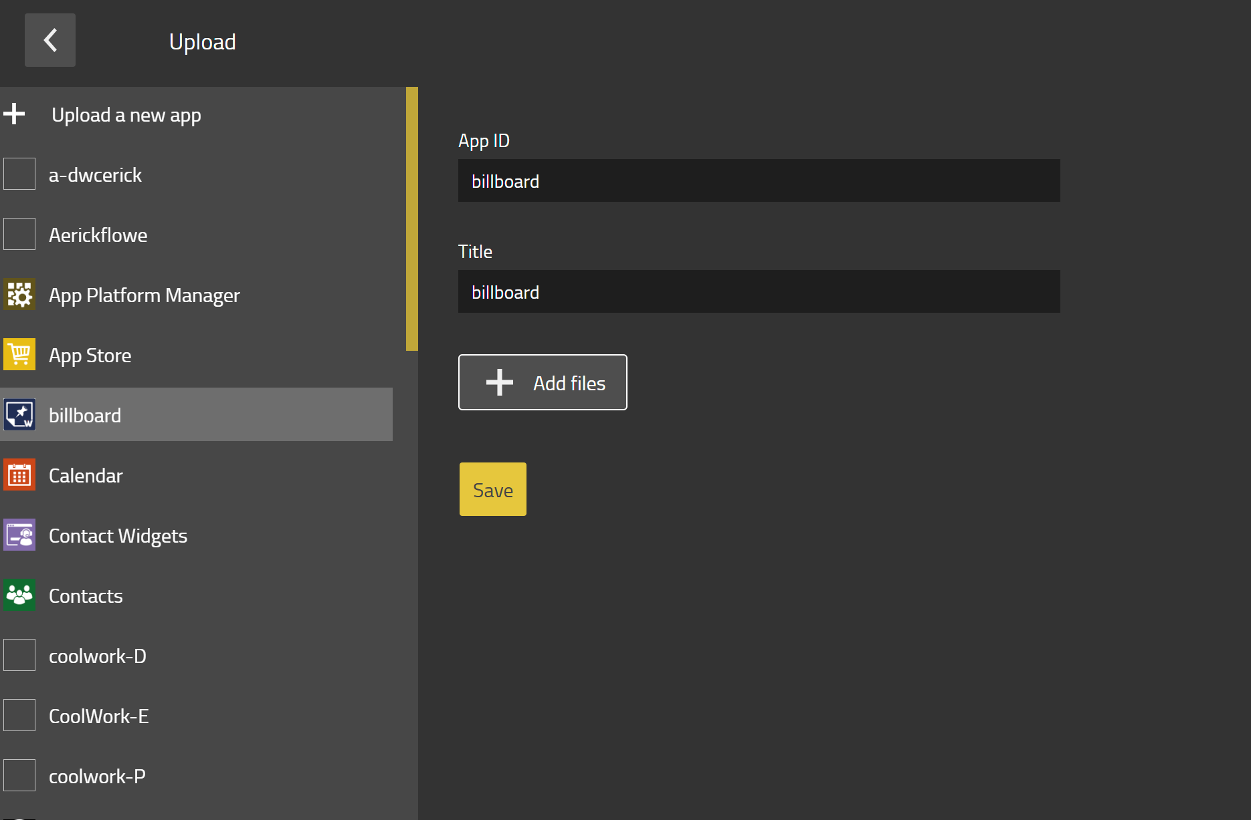The width and height of the screenshot is (1251, 820).
Task: Click into the App ID text field
Action: [759, 180]
